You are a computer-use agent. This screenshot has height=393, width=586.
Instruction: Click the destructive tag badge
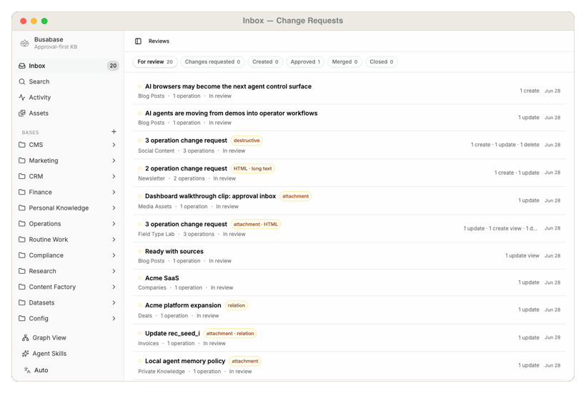[247, 141]
